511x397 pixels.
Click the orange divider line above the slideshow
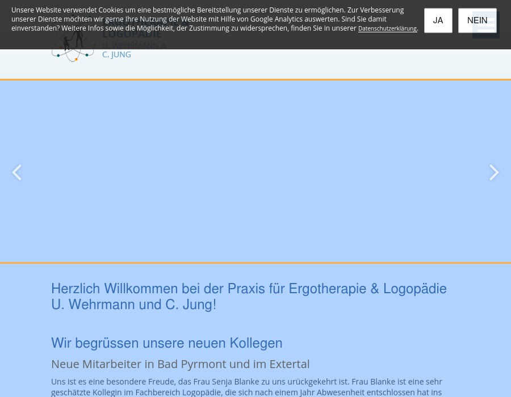[x=256, y=79]
